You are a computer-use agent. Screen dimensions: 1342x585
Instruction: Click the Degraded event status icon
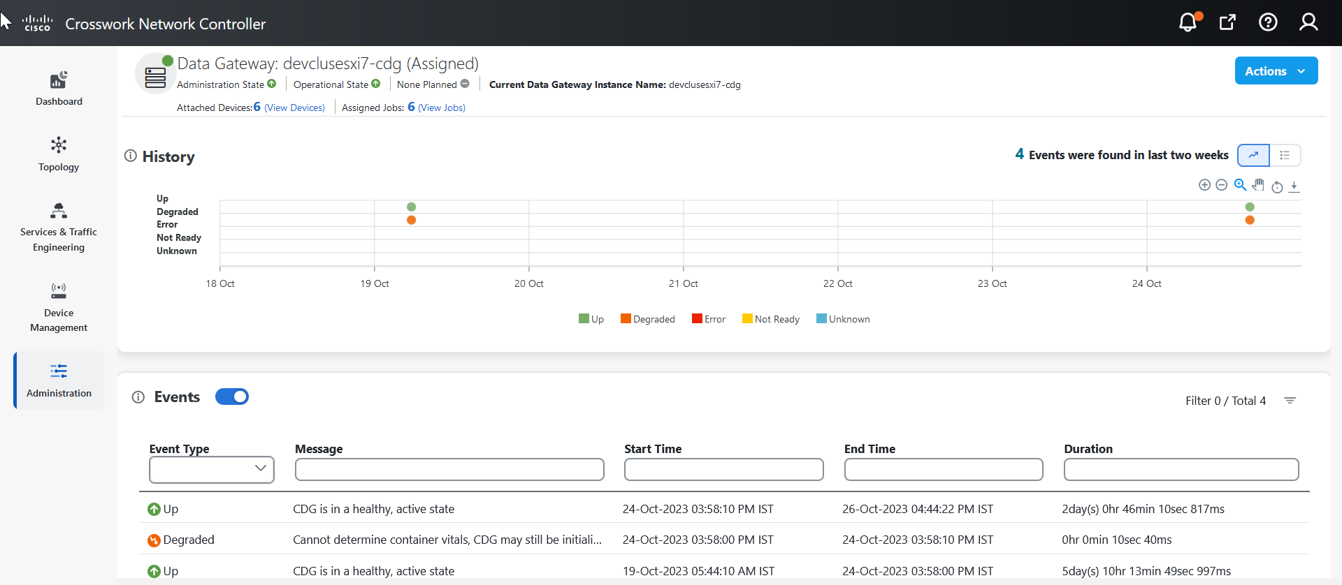point(154,540)
